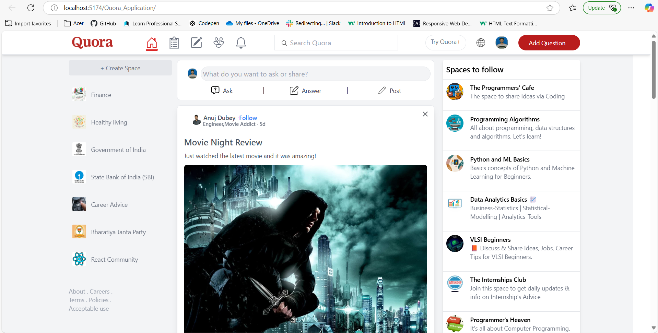Dismiss the Movie Night Review post
Image resolution: width=658 pixels, height=333 pixels.
[425, 114]
